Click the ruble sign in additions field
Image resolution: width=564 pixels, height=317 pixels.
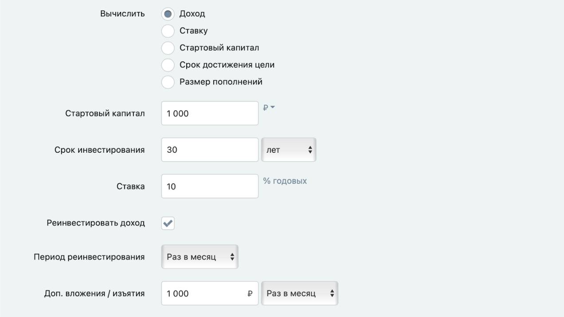pos(250,294)
